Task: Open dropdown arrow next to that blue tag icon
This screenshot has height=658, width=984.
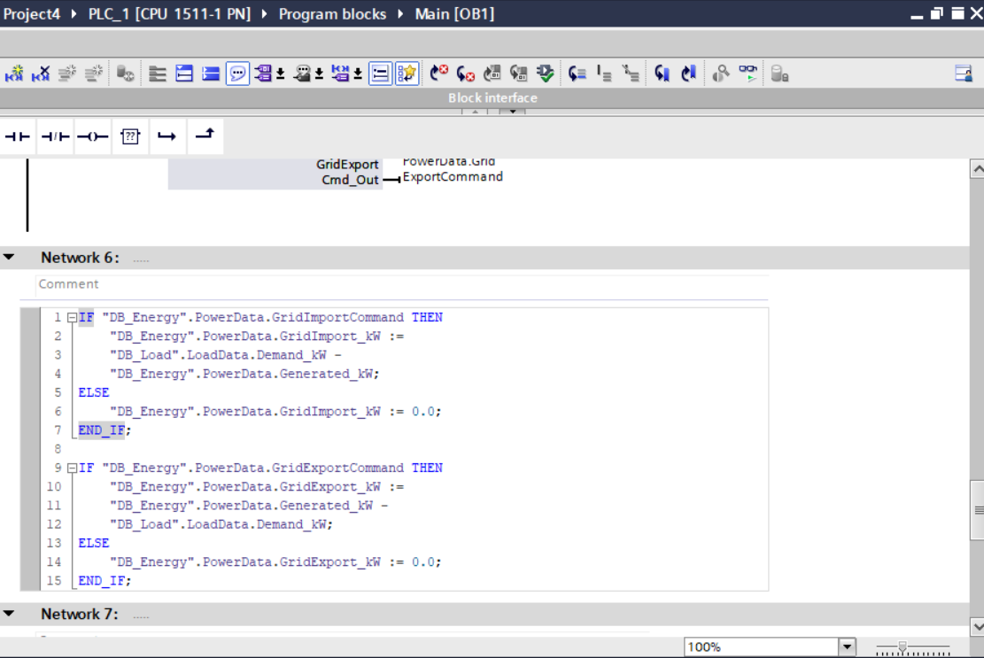Action: [x=358, y=74]
